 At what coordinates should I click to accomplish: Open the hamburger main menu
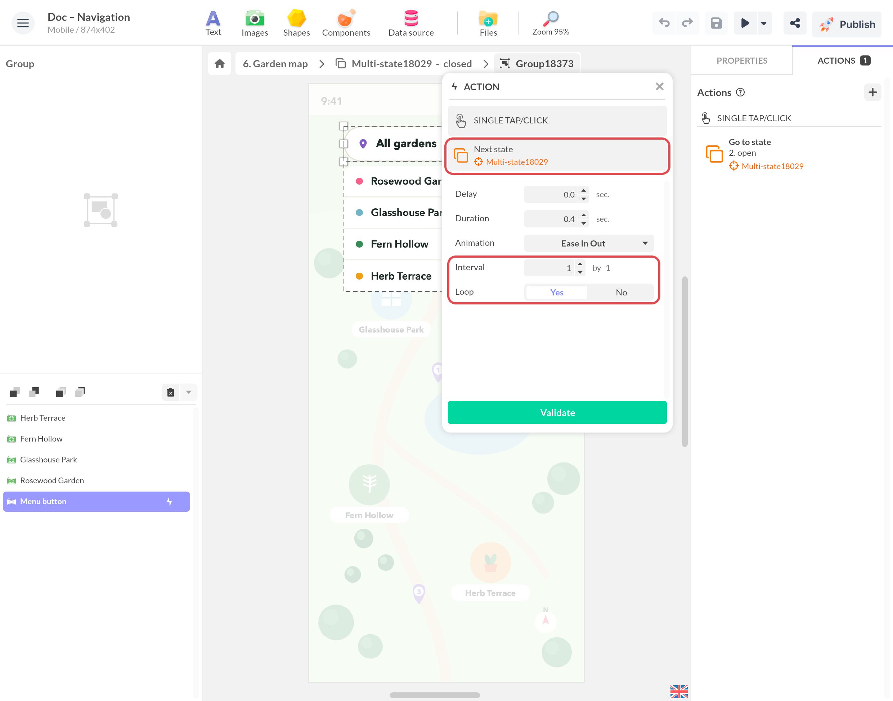(23, 23)
